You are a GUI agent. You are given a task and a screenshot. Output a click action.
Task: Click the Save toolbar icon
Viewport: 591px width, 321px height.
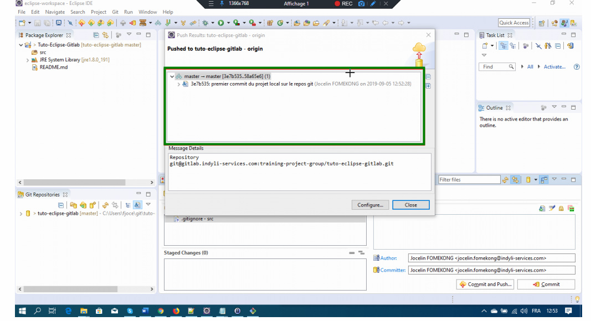[x=38, y=23]
